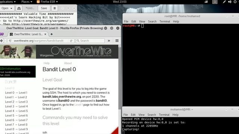Follow the Level 1 link in paragraph
Image resolution: width=239 pixels, height=134 pixels.
78,105
